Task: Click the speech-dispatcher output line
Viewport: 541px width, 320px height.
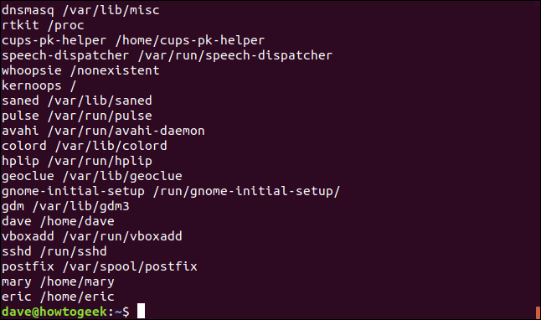Action: (167, 55)
